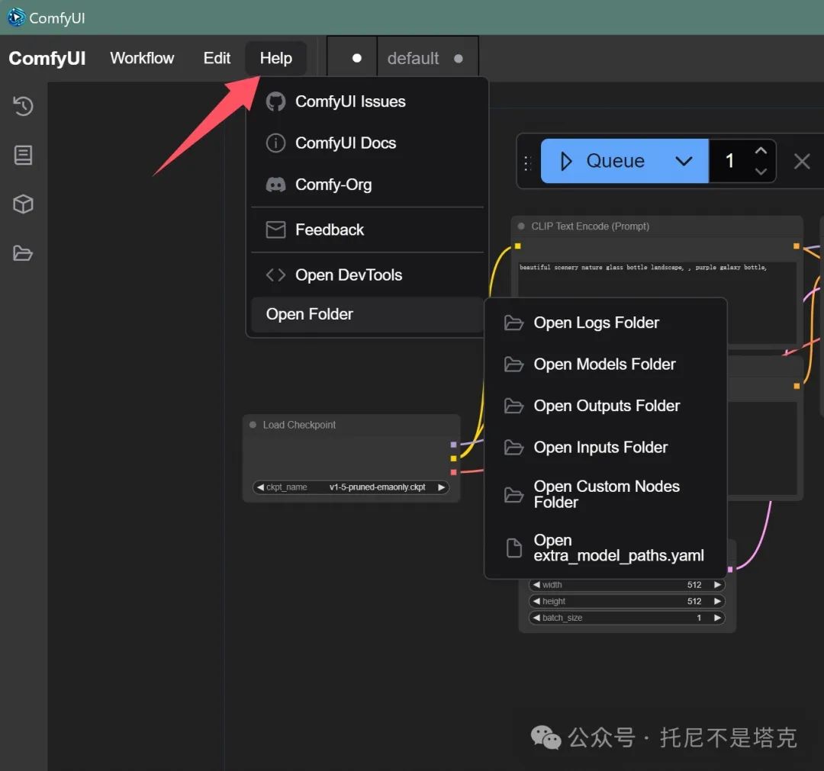This screenshot has width=824, height=771.
Task: Click the GitHub icon beside ComfyUI Issues
Action: coord(275,101)
